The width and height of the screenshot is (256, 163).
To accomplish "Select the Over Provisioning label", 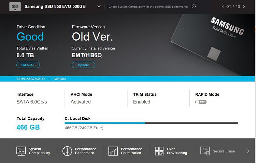I will pos(177,151).
